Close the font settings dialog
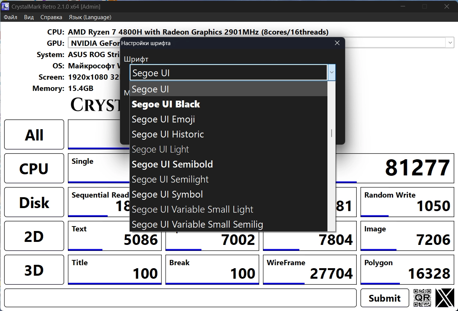 click(x=337, y=43)
